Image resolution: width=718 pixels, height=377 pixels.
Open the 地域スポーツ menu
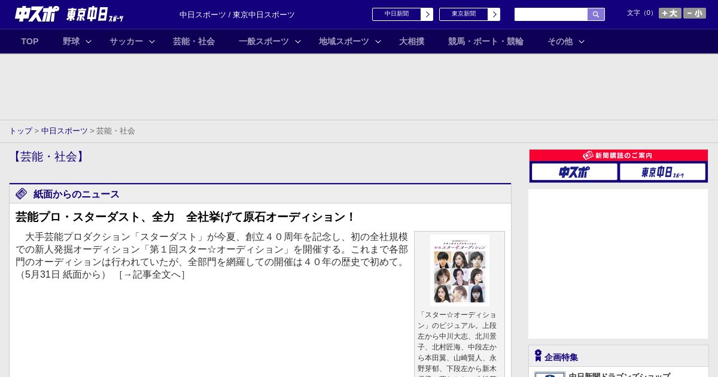pyautogui.click(x=344, y=41)
